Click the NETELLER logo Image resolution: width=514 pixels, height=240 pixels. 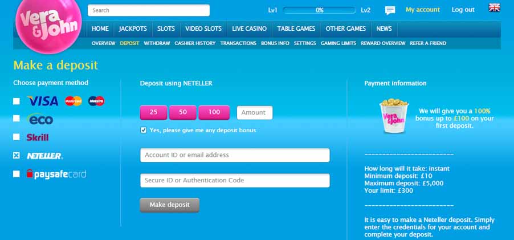point(45,156)
